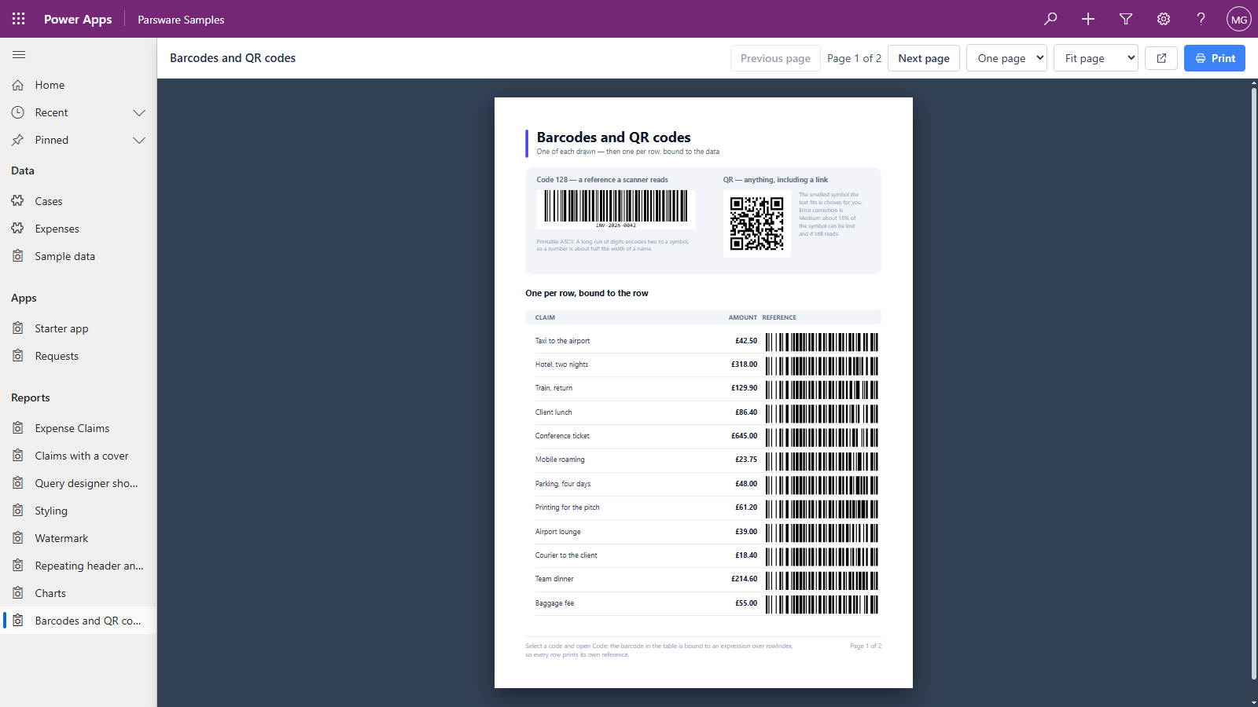Open the Fit page zoom dropdown
The width and height of the screenshot is (1258, 707).
[x=1096, y=58]
